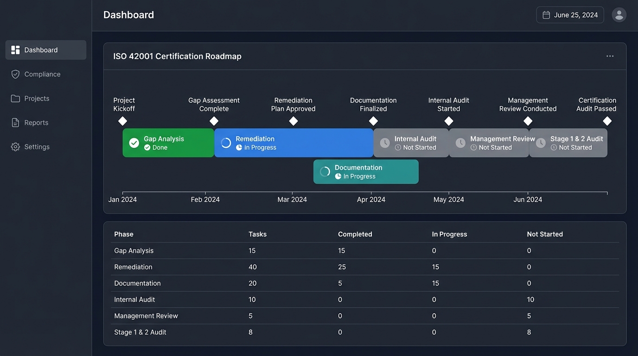Open the three-dot menu on the roadmap card

[610, 56]
